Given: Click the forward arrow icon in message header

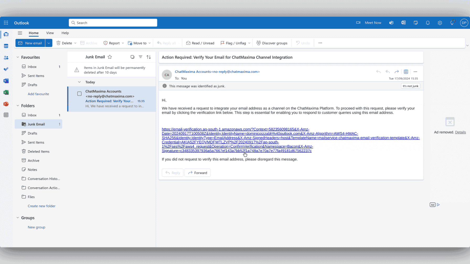Looking at the screenshot, I should click(x=397, y=71).
